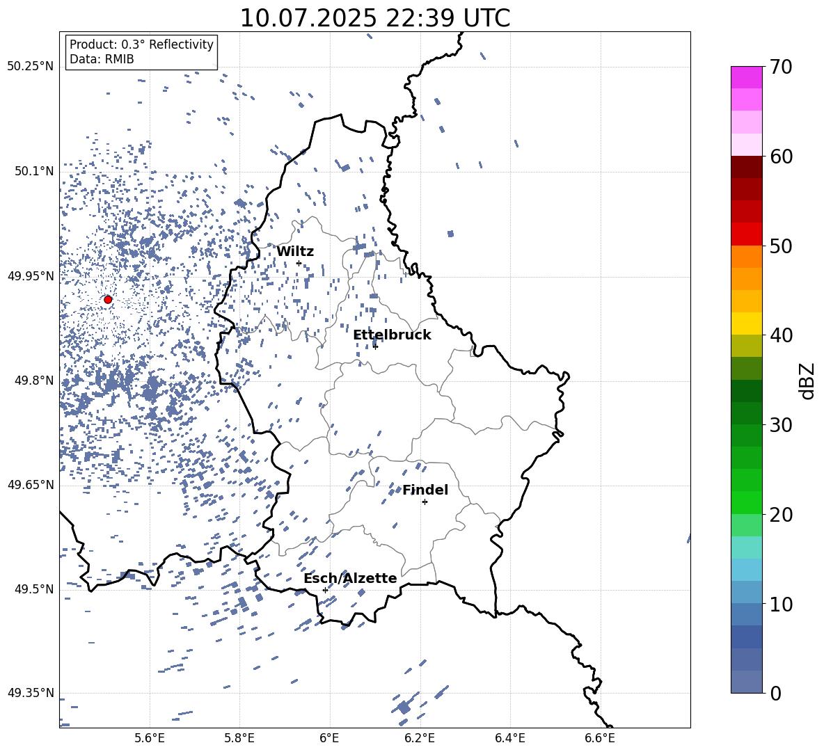Click the 50.25°N latitude label

(31, 67)
